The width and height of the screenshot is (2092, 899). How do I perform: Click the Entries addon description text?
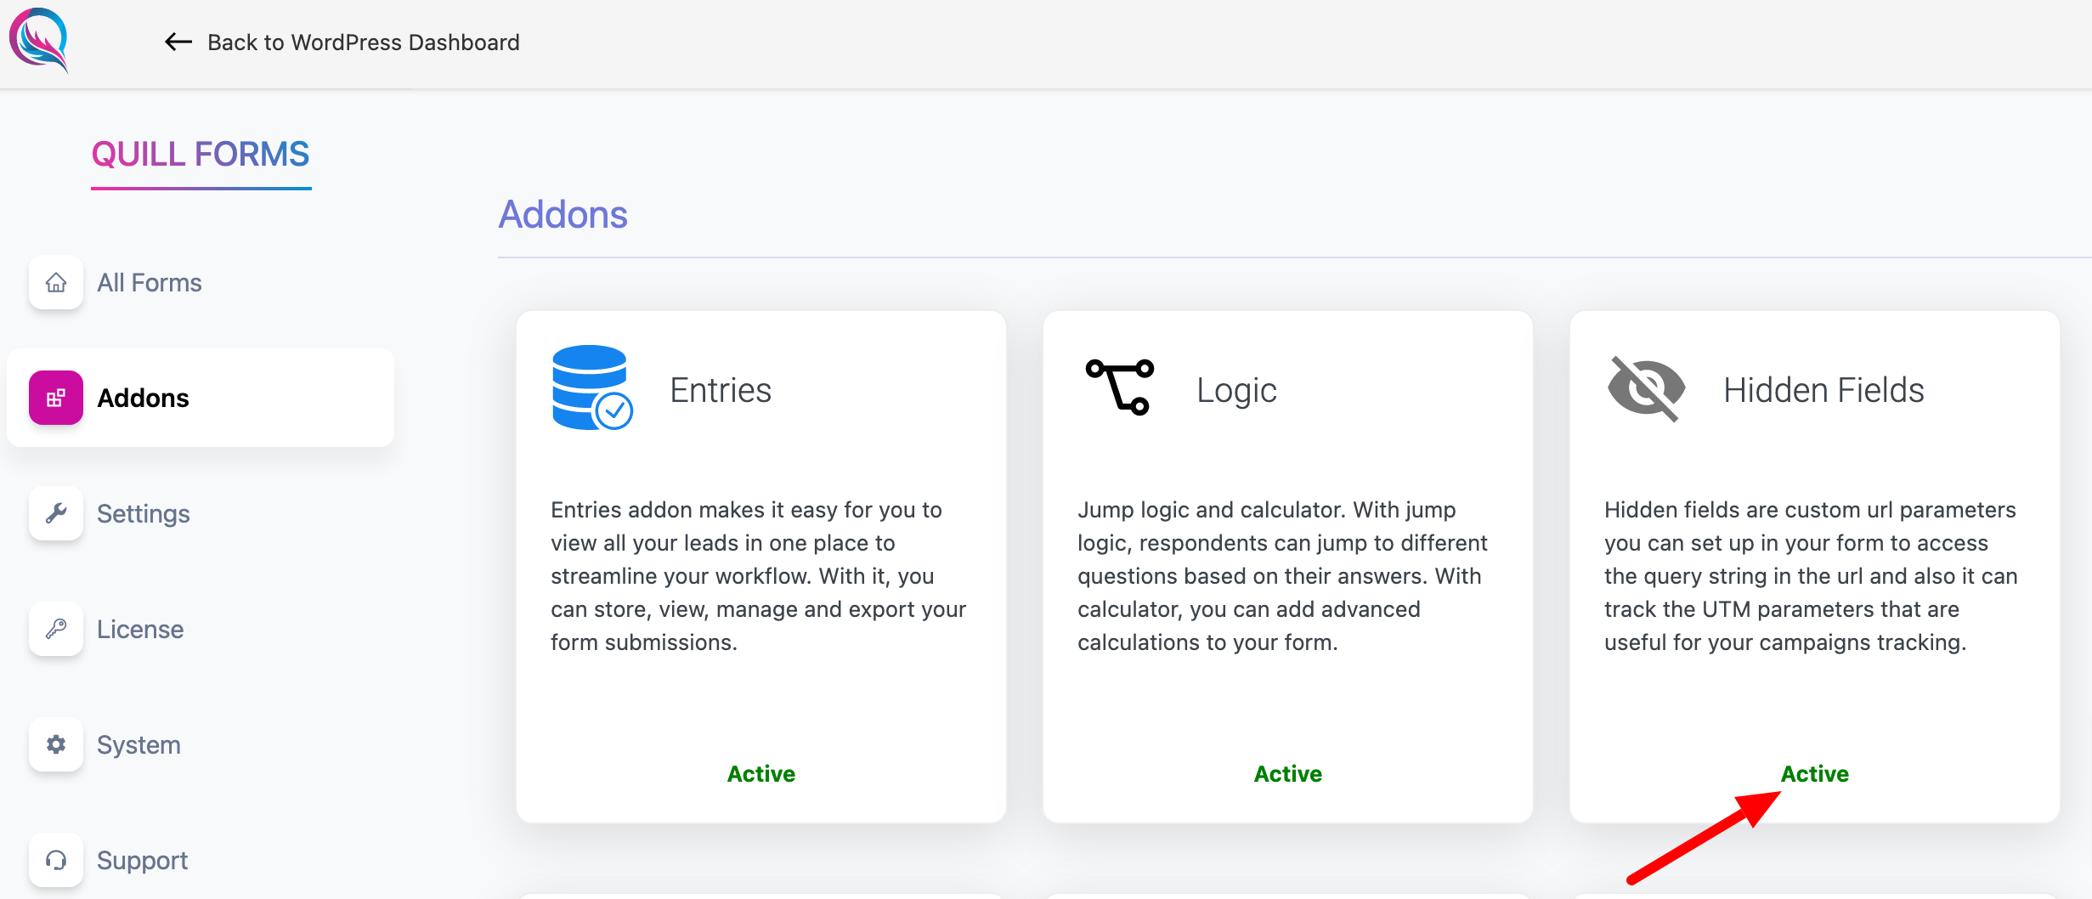(759, 575)
